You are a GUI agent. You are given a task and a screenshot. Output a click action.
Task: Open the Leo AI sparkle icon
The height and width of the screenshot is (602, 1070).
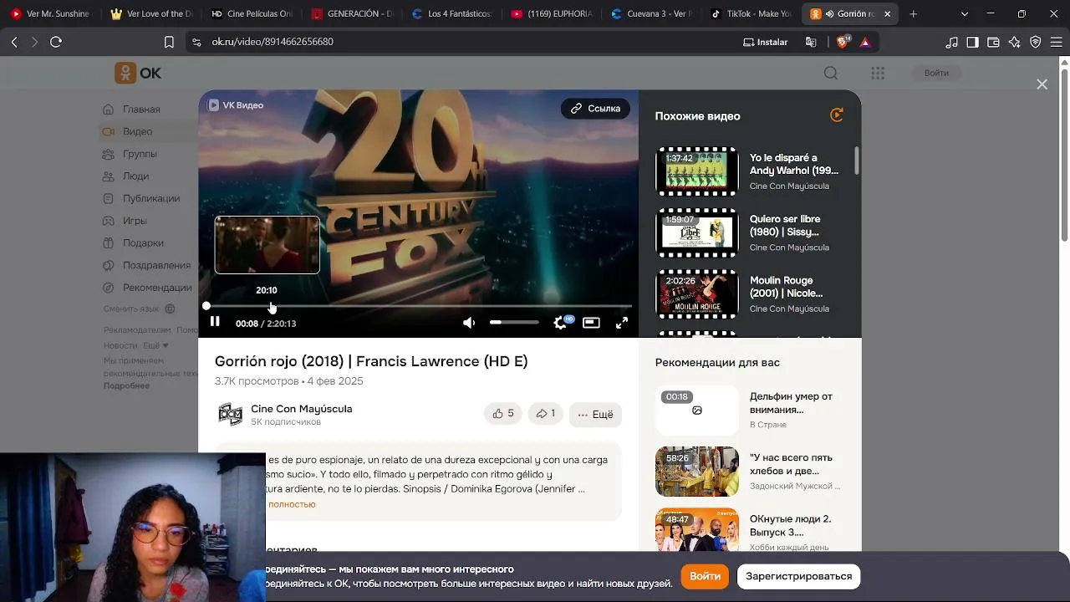coord(1014,42)
